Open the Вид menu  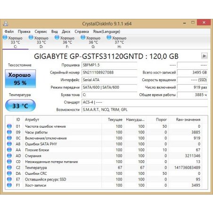pyautogui.click(x=54, y=32)
